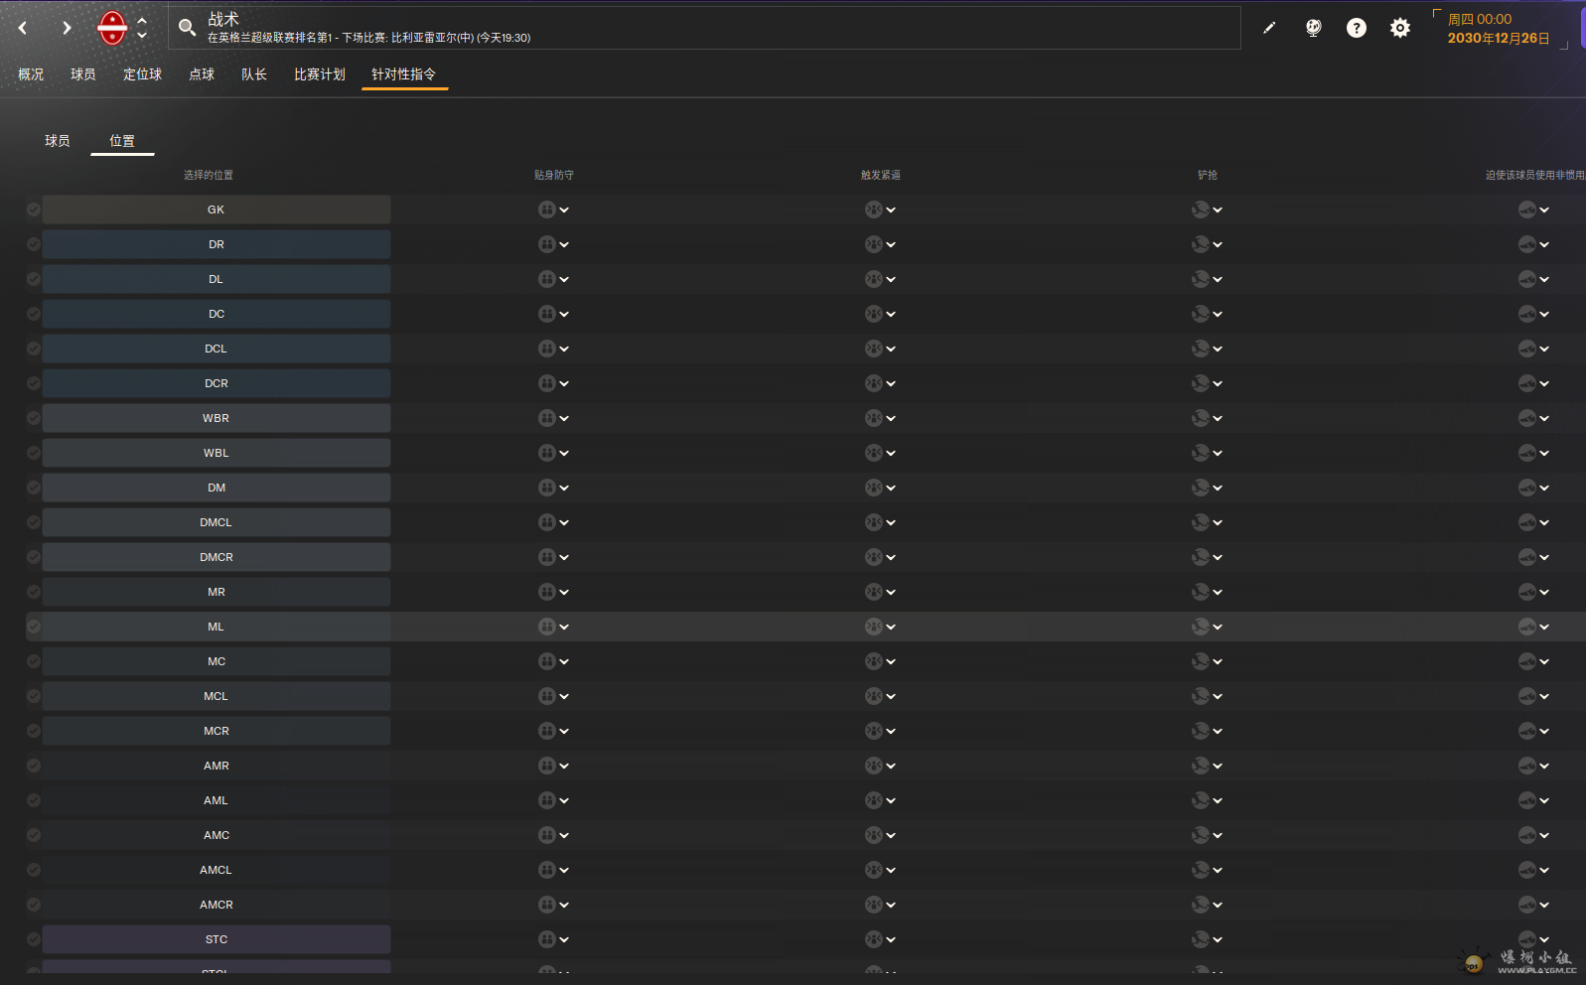The image size is (1586, 985).
Task: Tick the checkbox beside WBR
Action: click(34, 418)
